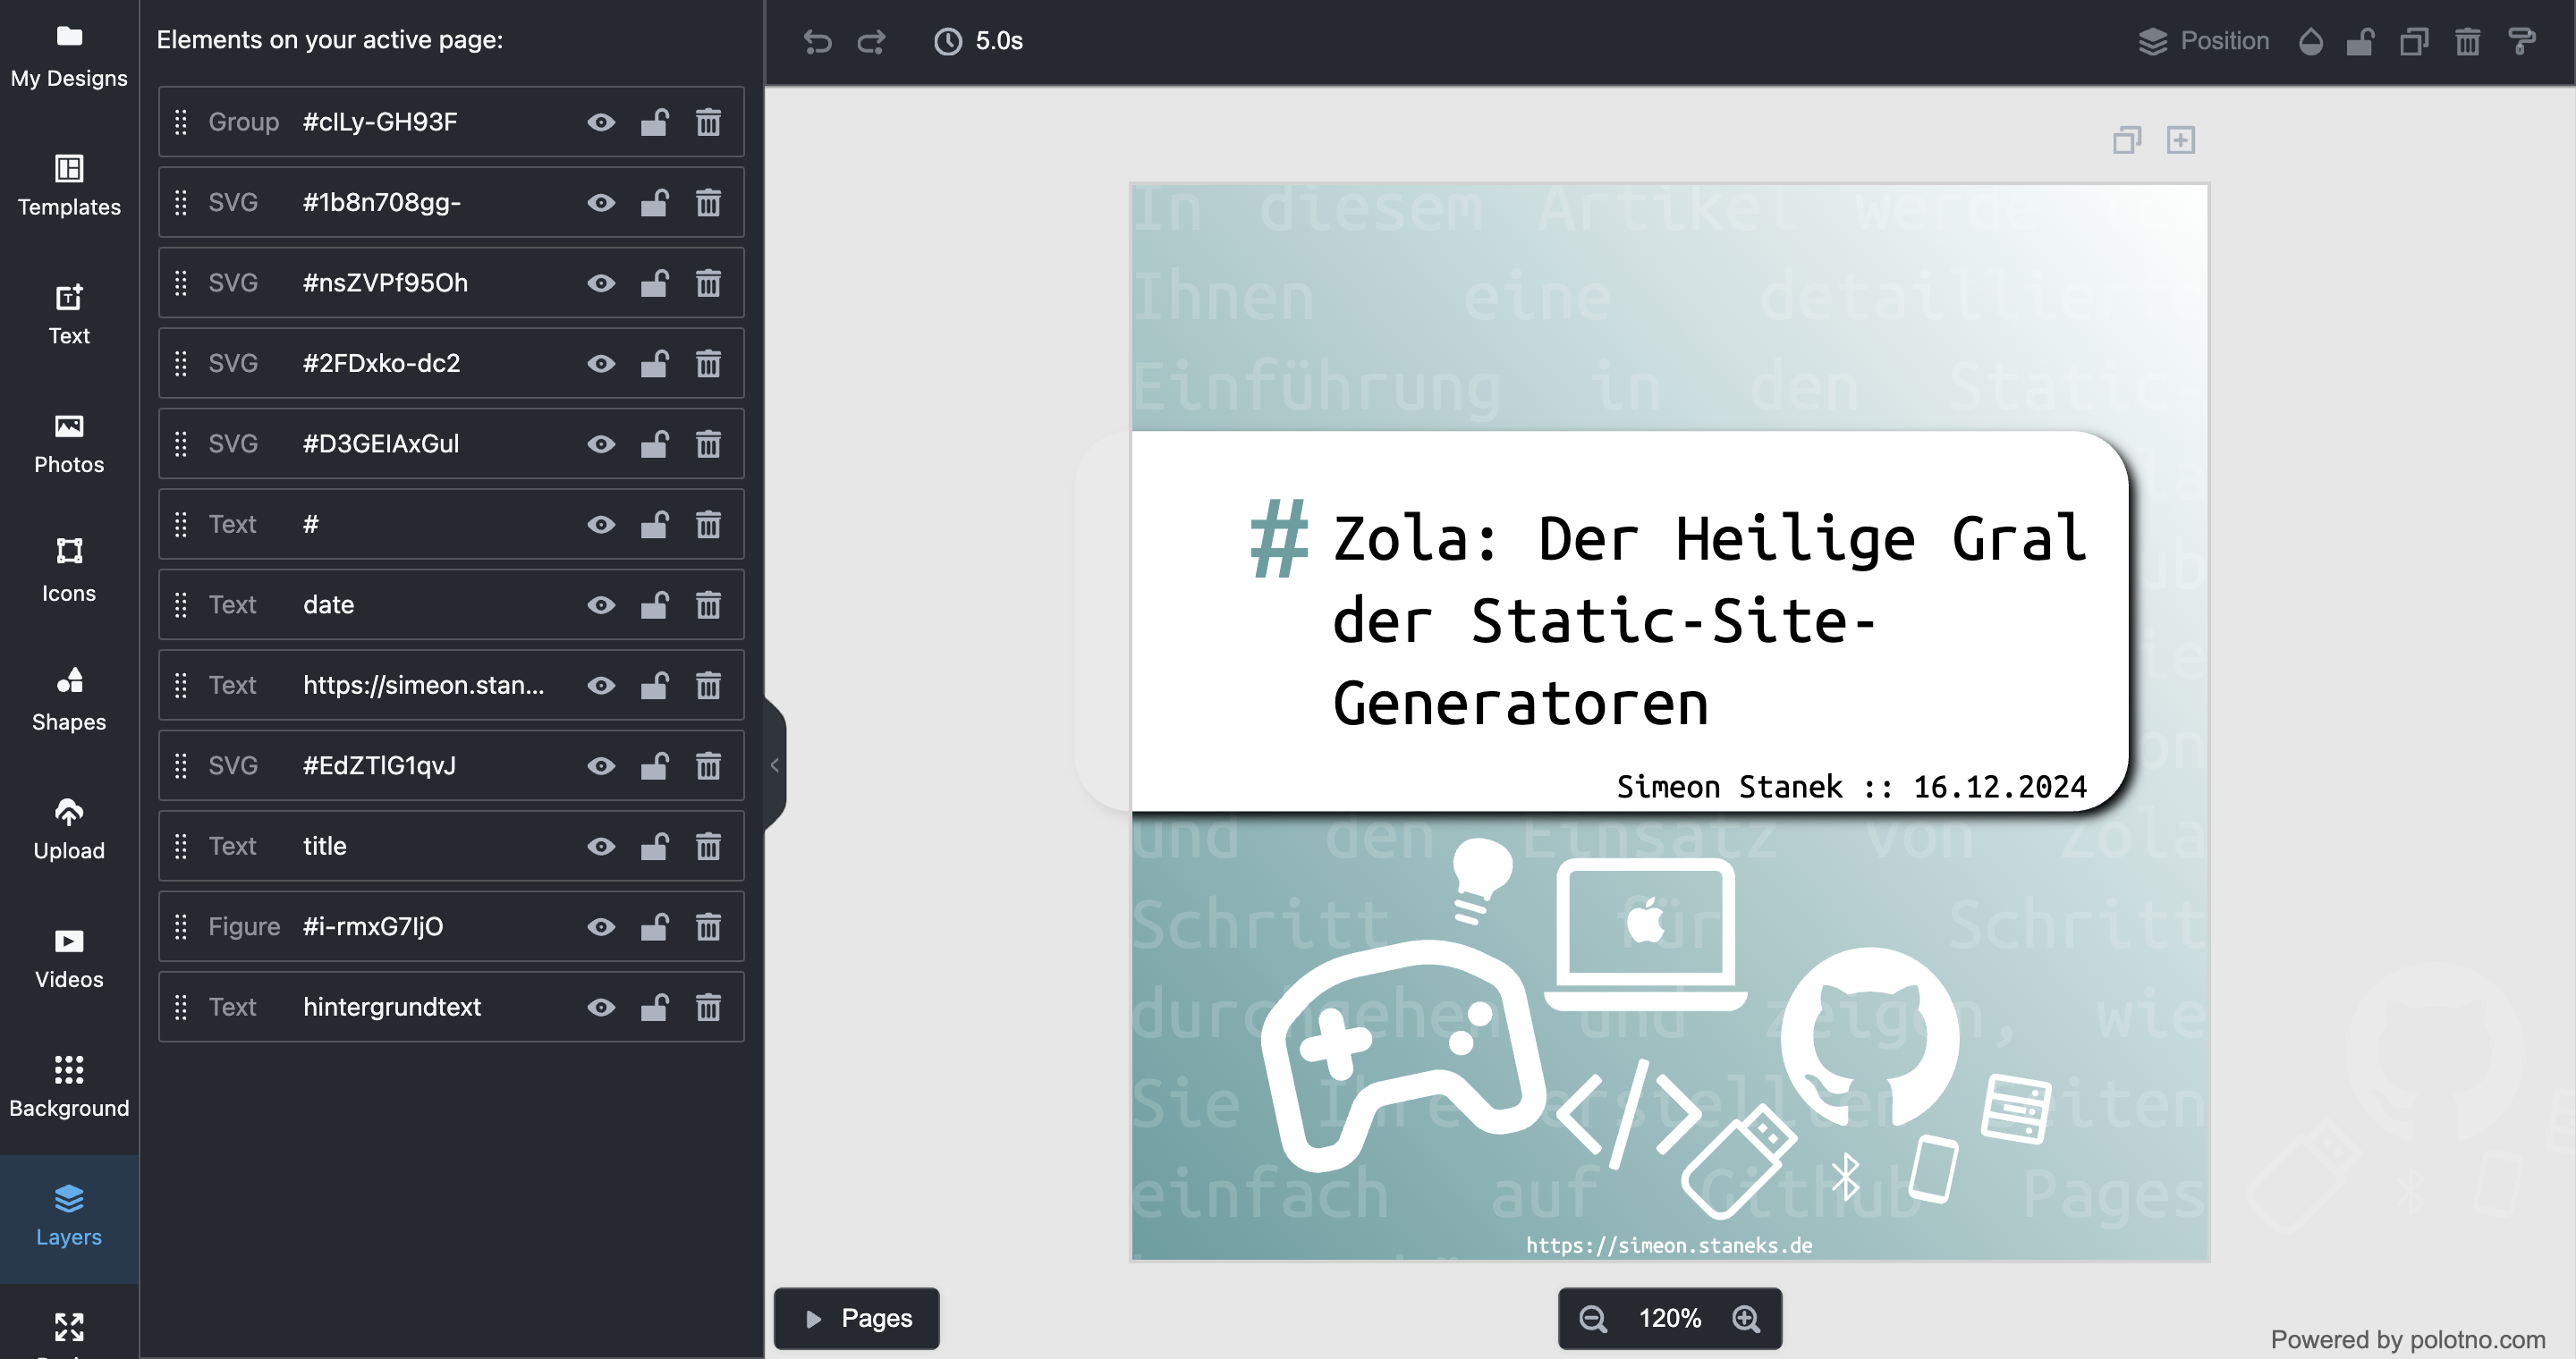Open the polotno.com link
The image size is (2576, 1359).
click(x=2477, y=1339)
